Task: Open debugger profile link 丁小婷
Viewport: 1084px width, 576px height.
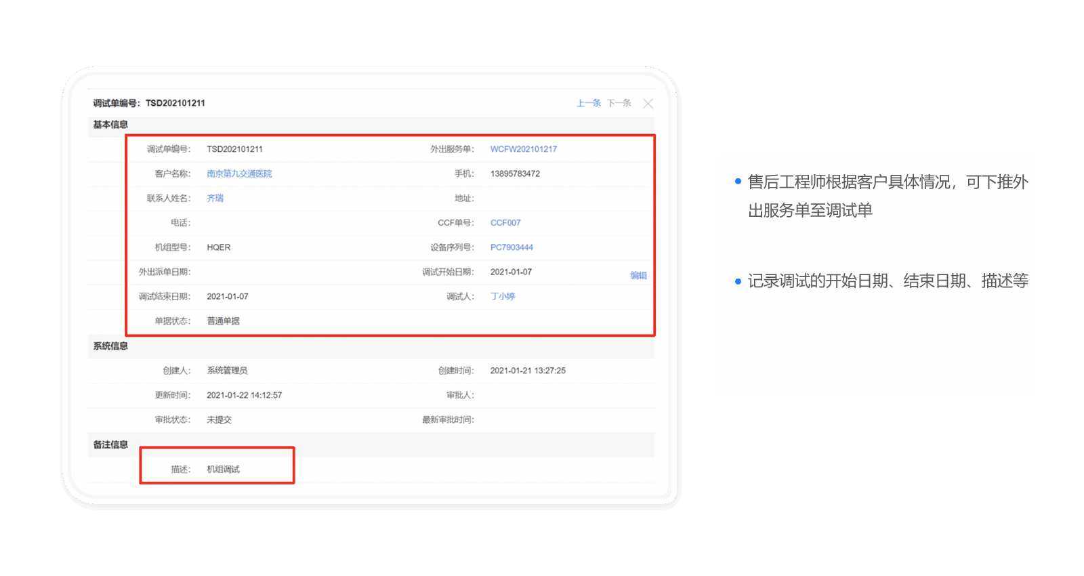Action: click(x=503, y=297)
